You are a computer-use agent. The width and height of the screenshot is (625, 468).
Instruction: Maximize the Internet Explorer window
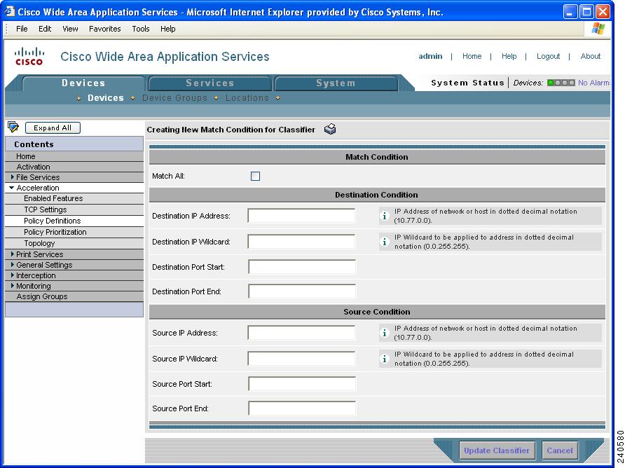pyautogui.click(x=586, y=12)
